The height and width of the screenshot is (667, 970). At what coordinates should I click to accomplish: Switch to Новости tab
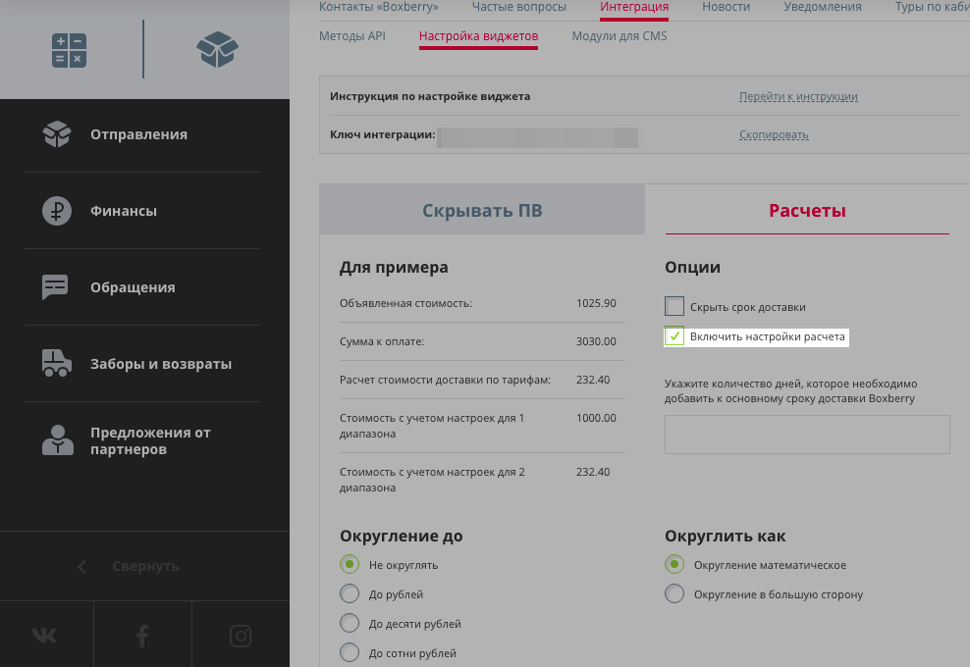pyautogui.click(x=726, y=7)
